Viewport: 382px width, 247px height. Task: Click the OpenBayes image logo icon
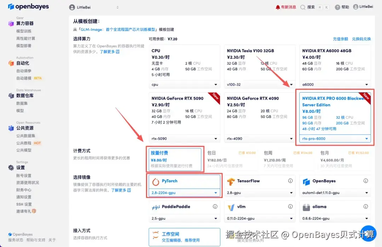point(306,182)
